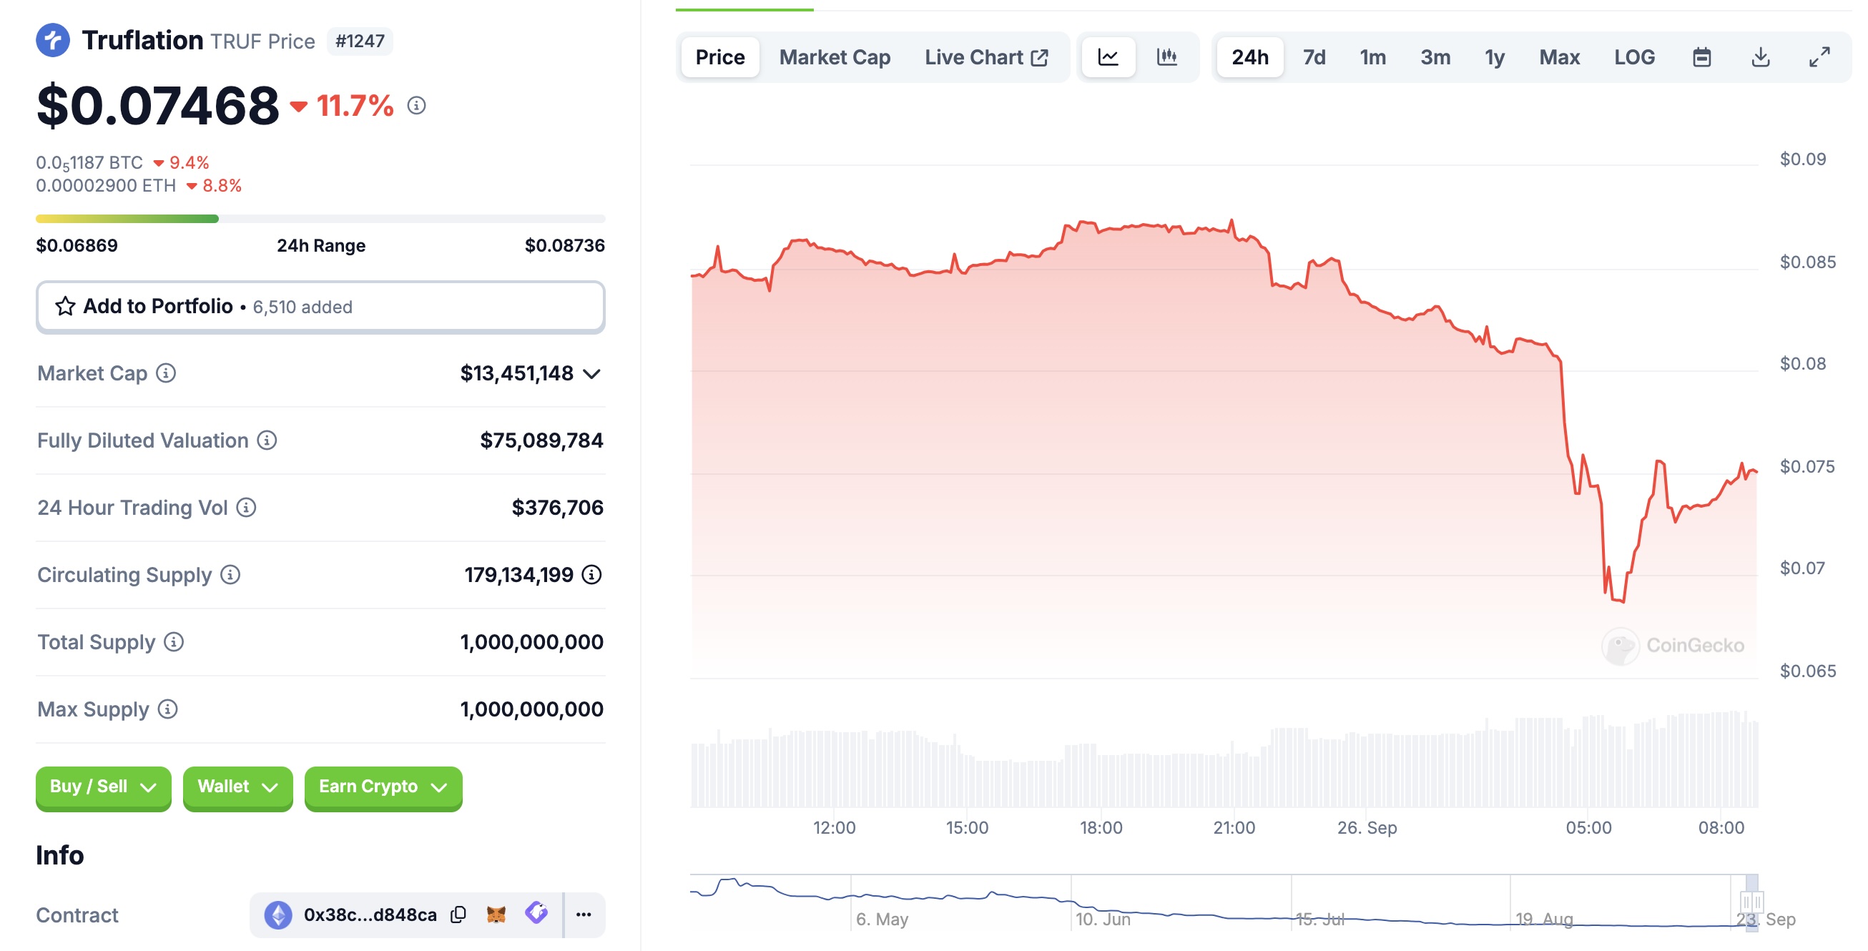This screenshot has width=1868, height=951.
Task: Show 24 Hour Trading Vol info icon
Action: pyautogui.click(x=247, y=508)
